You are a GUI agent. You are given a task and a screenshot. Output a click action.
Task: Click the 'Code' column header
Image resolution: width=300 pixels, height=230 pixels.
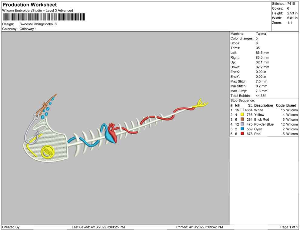280,105
